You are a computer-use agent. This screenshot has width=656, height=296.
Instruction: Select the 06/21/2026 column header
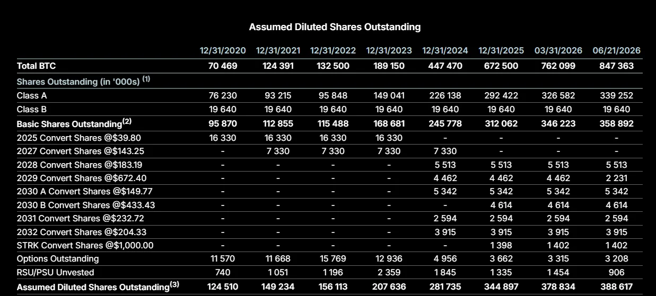(x=616, y=51)
